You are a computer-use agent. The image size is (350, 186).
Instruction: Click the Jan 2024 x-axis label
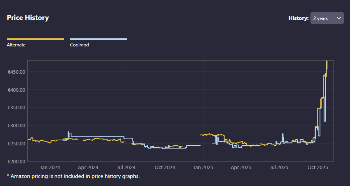50,168
